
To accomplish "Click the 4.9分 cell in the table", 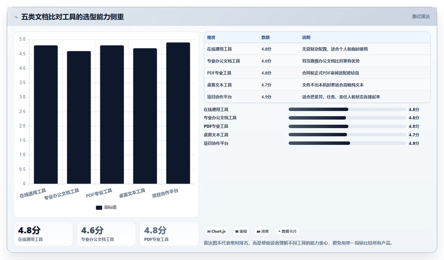I will tap(266, 97).
